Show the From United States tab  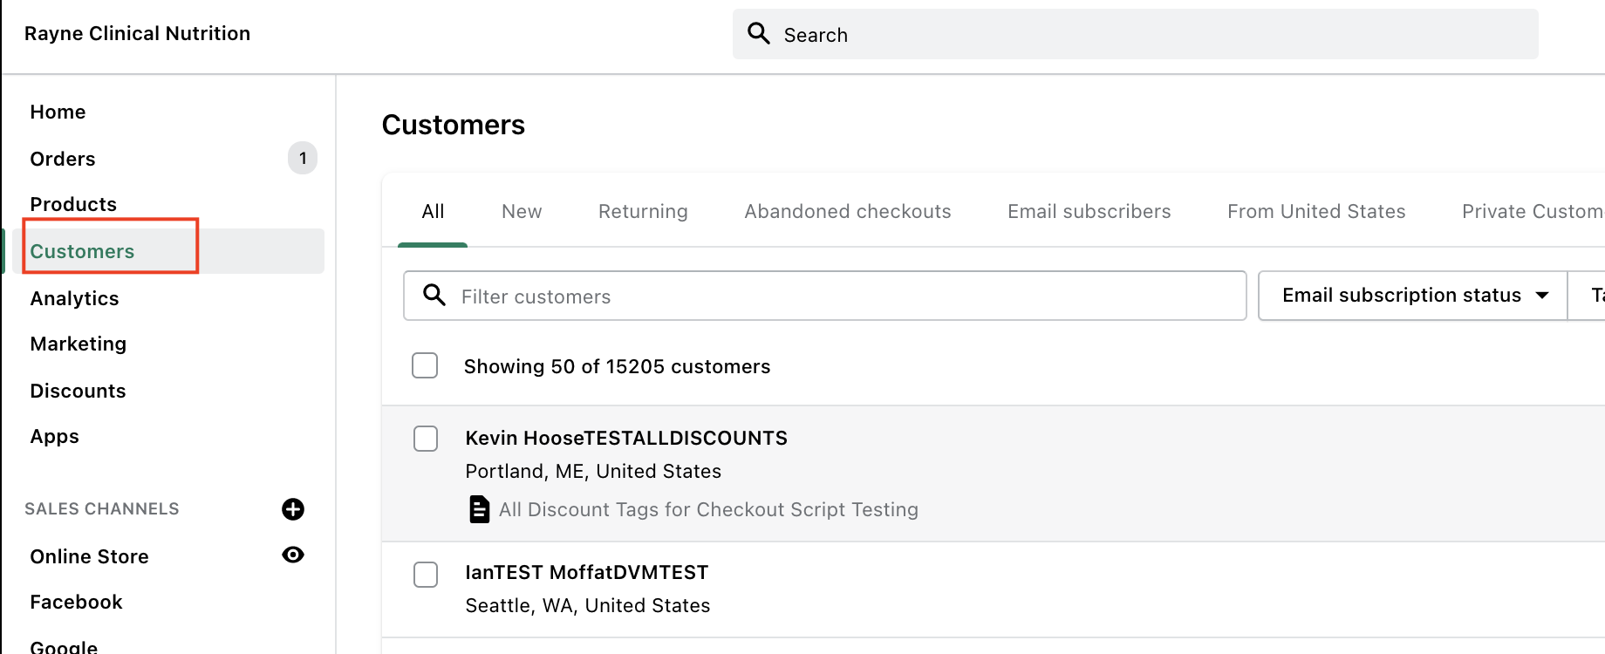1316,211
